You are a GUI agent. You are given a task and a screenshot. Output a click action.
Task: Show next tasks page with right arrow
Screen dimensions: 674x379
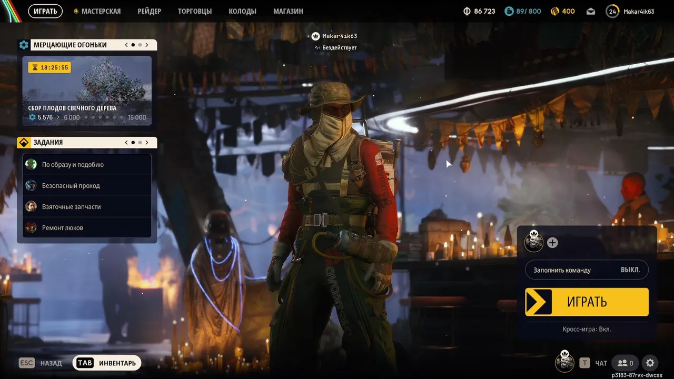[147, 142]
